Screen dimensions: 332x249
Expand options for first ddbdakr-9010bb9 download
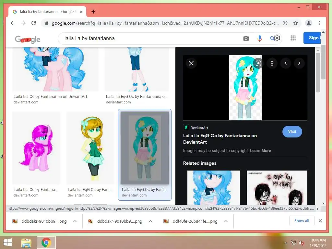pyautogui.click(x=75, y=221)
